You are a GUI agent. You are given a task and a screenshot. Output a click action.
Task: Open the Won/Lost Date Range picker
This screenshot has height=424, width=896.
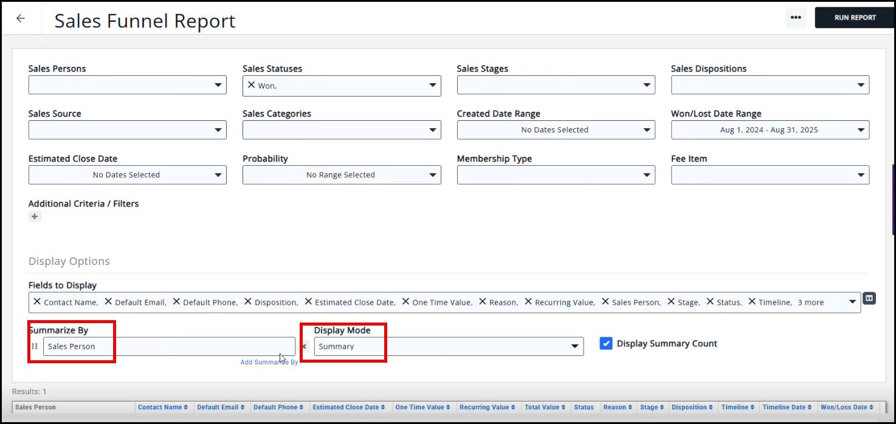[770, 129]
